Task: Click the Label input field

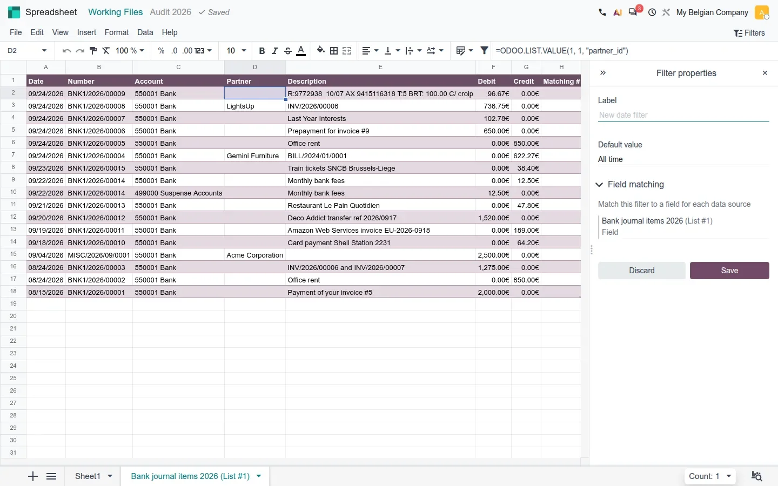Action: pos(683,115)
